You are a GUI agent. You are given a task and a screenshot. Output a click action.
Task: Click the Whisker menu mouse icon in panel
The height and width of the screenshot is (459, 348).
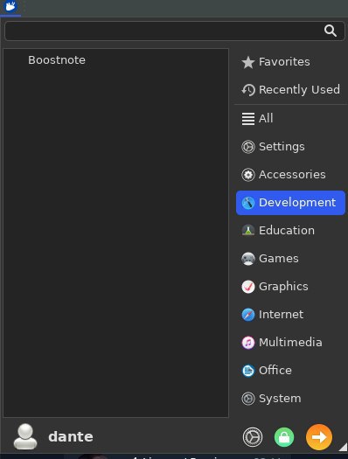(x=10, y=6)
